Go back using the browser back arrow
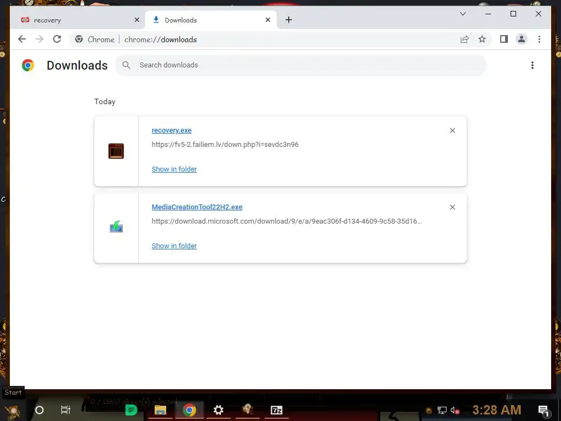 pos(22,39)
